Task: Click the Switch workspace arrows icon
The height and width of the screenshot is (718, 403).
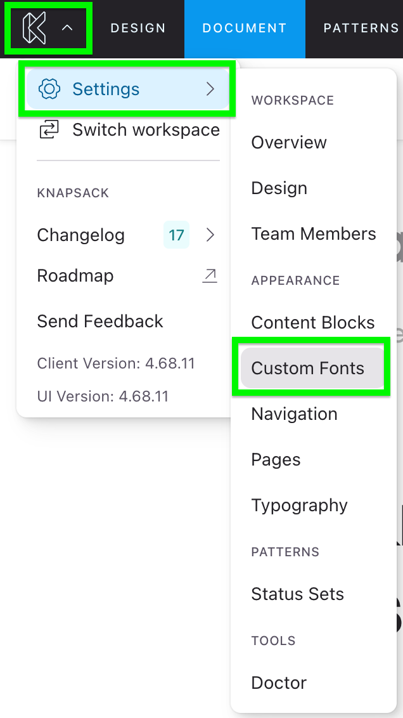Action: pos(49,129)
